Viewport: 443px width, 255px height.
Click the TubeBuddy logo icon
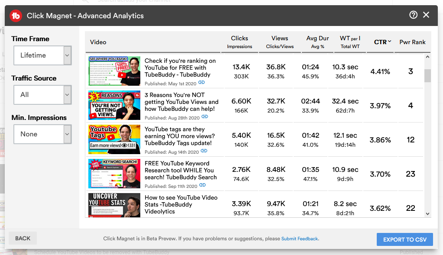[16, 16]
